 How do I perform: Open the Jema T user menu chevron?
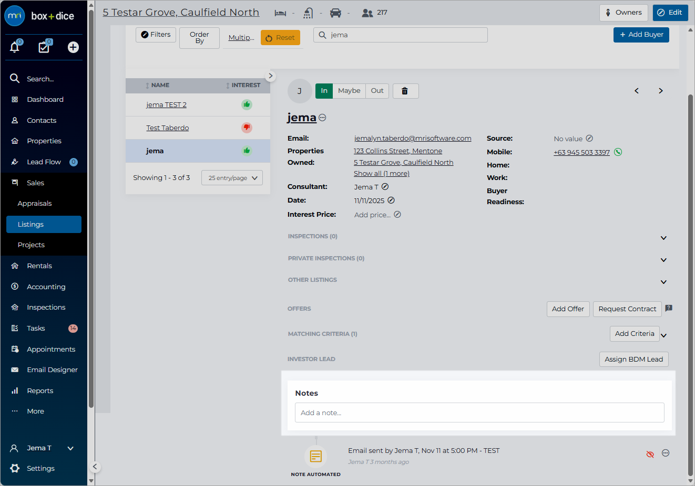click(x=70, y=448)
